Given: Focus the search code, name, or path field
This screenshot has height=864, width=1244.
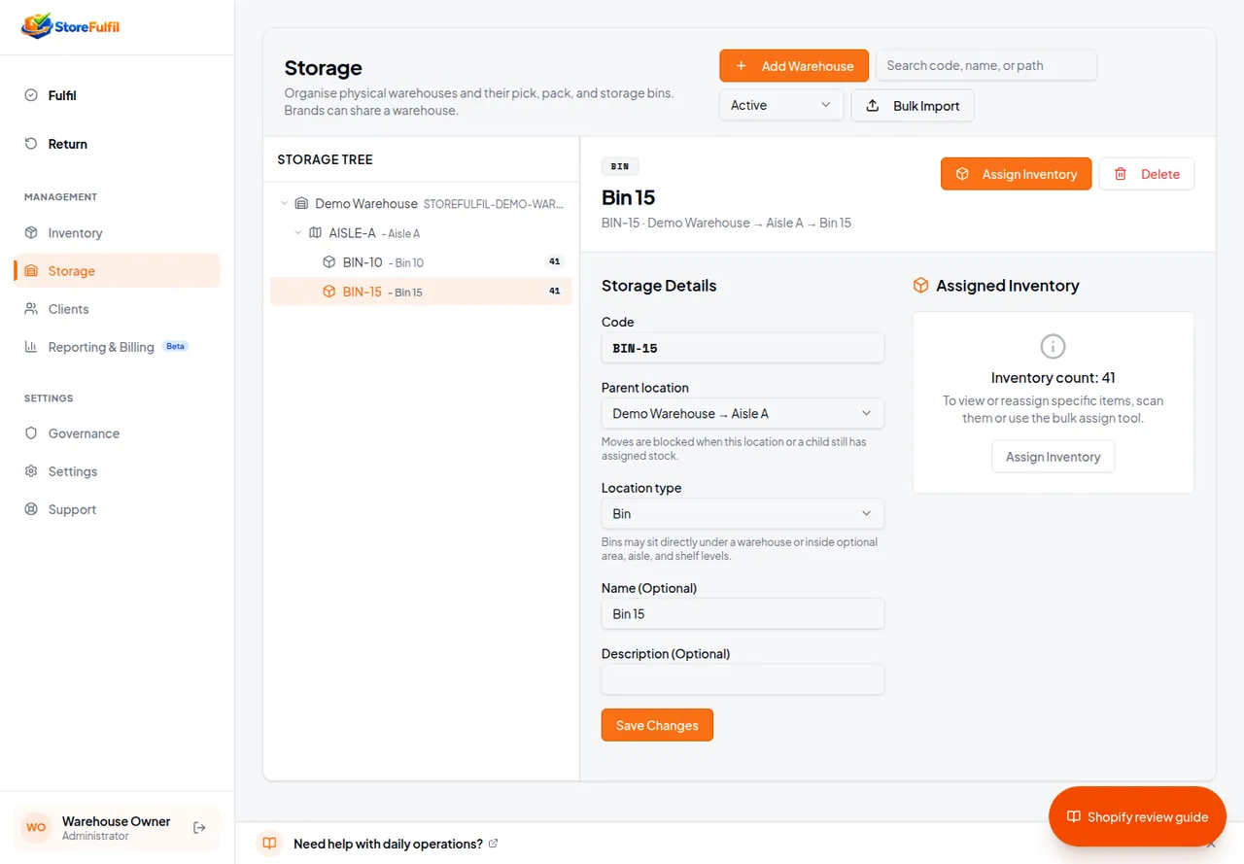Looking at the screenshot, I should pos(986,65).
